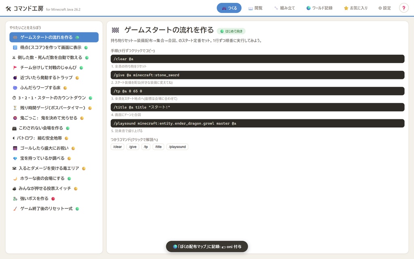Copy the /title @a title command
The width and height of the screenshot is (414, 259).
258,107
